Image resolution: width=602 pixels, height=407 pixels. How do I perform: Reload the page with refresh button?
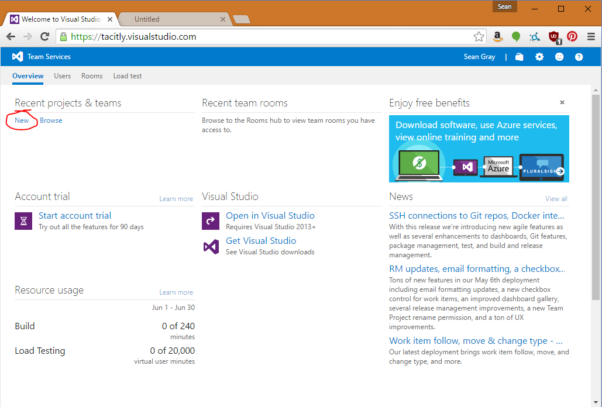tap(44, 37)
